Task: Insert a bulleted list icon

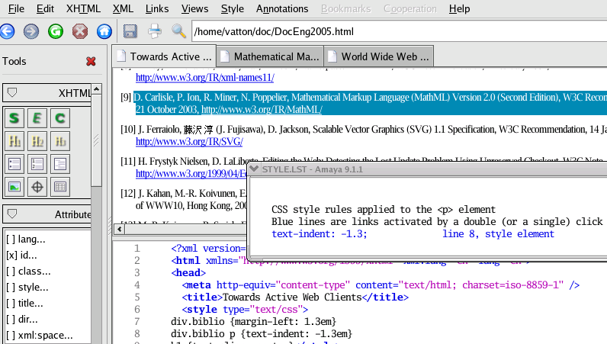Action: [x=14, y=164]
